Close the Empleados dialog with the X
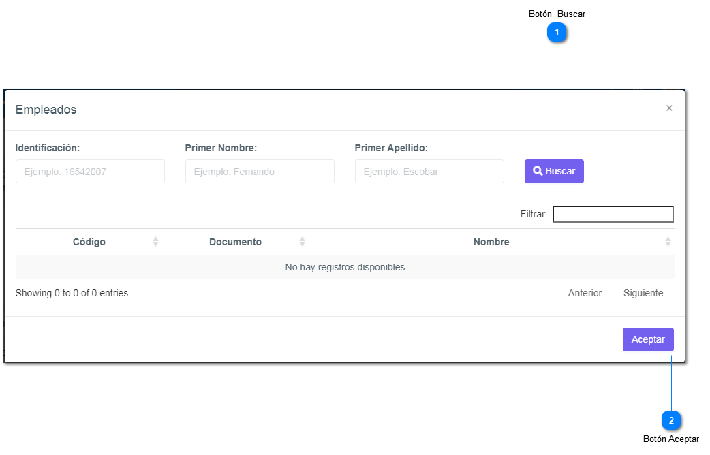This screenshot has width=710, height=455. (669, 108)
